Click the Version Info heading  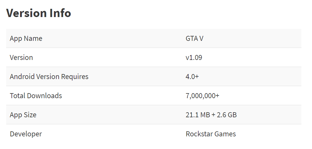pyautogui.click(x=39, y=13)
